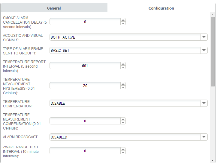This screenshot has height=166, width=217.
Task: Decrease temperature measurement hysteresis value
Action: point(123,87)
